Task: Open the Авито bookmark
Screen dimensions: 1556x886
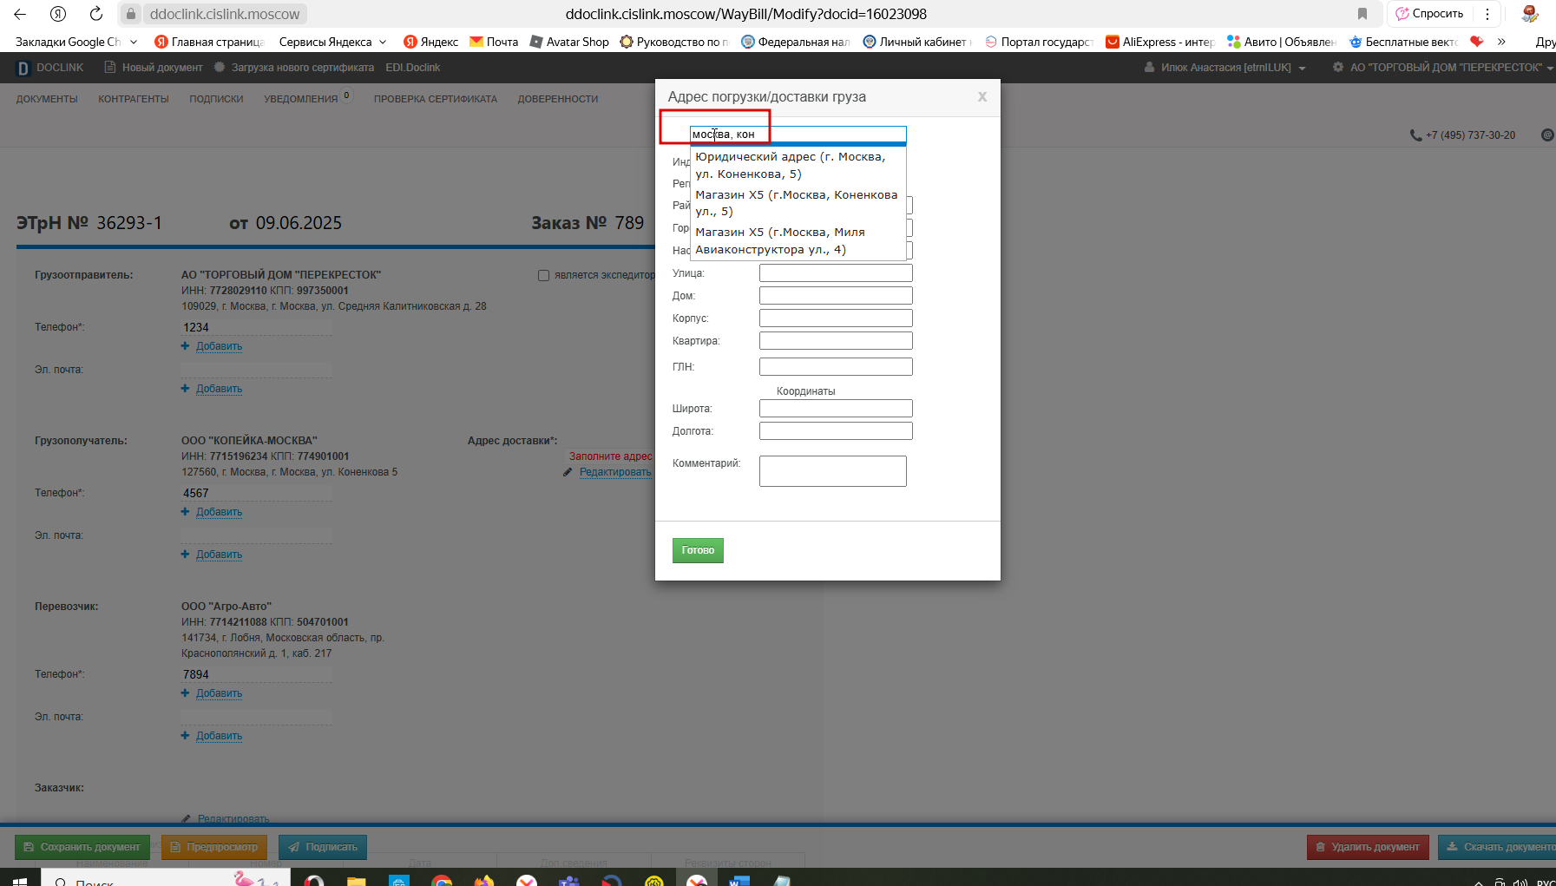Action: point(1281,42)
